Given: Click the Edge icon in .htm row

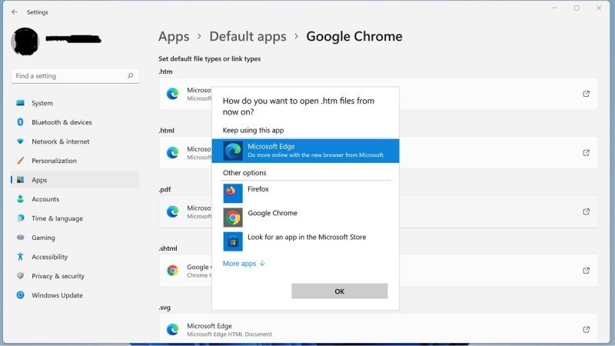Looking at the screenshot, I should (172, 94).
